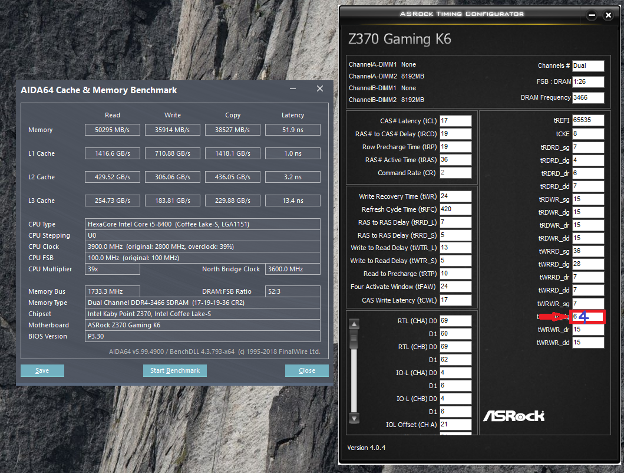Click the Memory Bus value 1733.3 MHz
Screen dimensions: 624x473
point(112,291)
